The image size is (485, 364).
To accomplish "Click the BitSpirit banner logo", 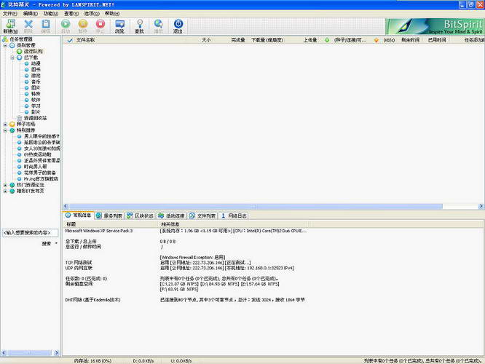I will [435, 26].
